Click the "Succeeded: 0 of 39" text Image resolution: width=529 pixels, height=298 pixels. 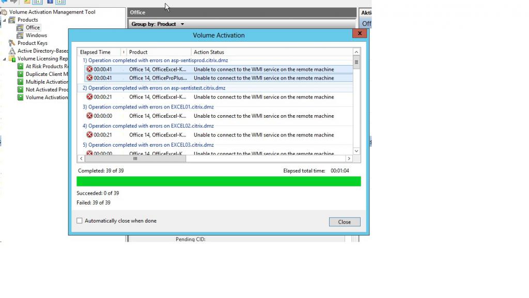click(x=98, y=193)
